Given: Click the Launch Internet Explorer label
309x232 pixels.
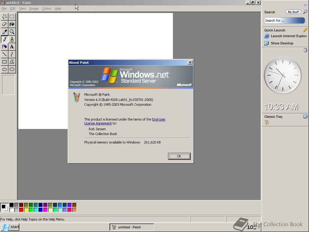Looking at the screenshot, I should 289,36.
